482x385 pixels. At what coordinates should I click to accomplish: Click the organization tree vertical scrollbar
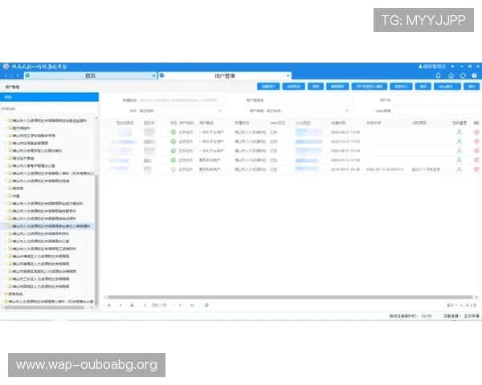point(96,240)
